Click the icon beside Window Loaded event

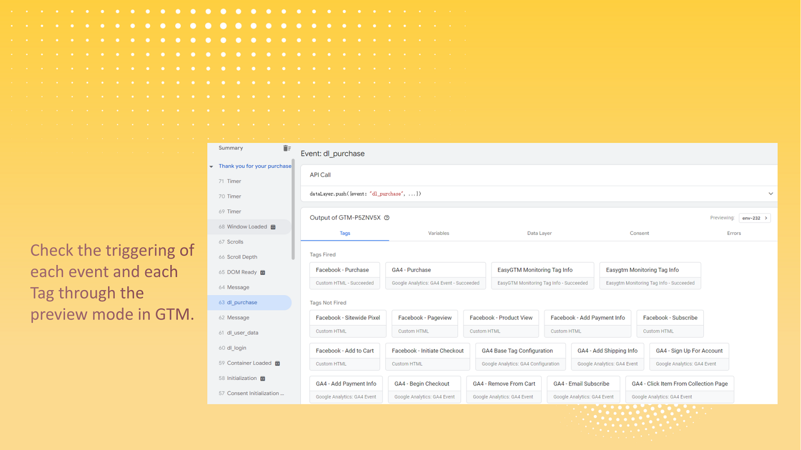pos(273,227)
